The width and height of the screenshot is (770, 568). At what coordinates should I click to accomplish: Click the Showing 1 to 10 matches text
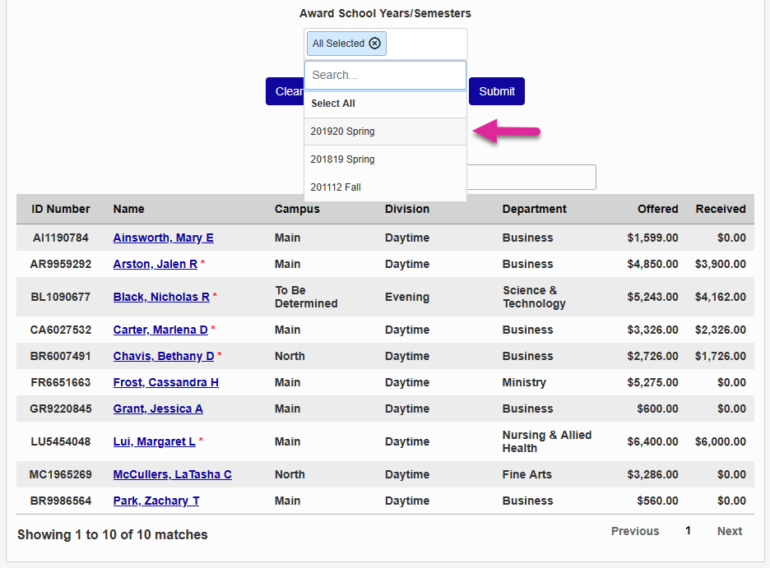point(113,534)
